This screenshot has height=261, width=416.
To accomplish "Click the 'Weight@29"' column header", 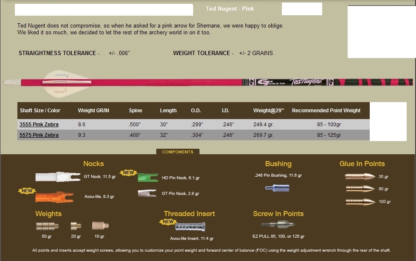I will coord(268,111).
